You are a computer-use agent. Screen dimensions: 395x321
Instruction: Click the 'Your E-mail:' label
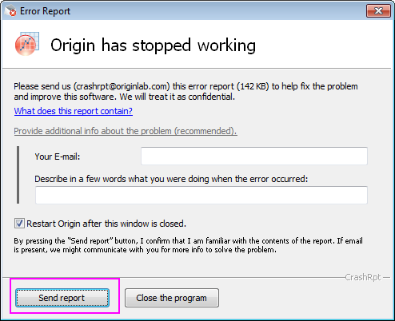(x=58, y=157)
